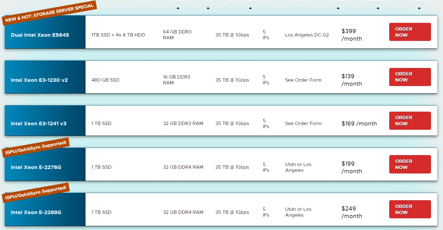Click the iGPU/QuickSync ribbon above Xeon E-2276G

click(x=36, y=148)
